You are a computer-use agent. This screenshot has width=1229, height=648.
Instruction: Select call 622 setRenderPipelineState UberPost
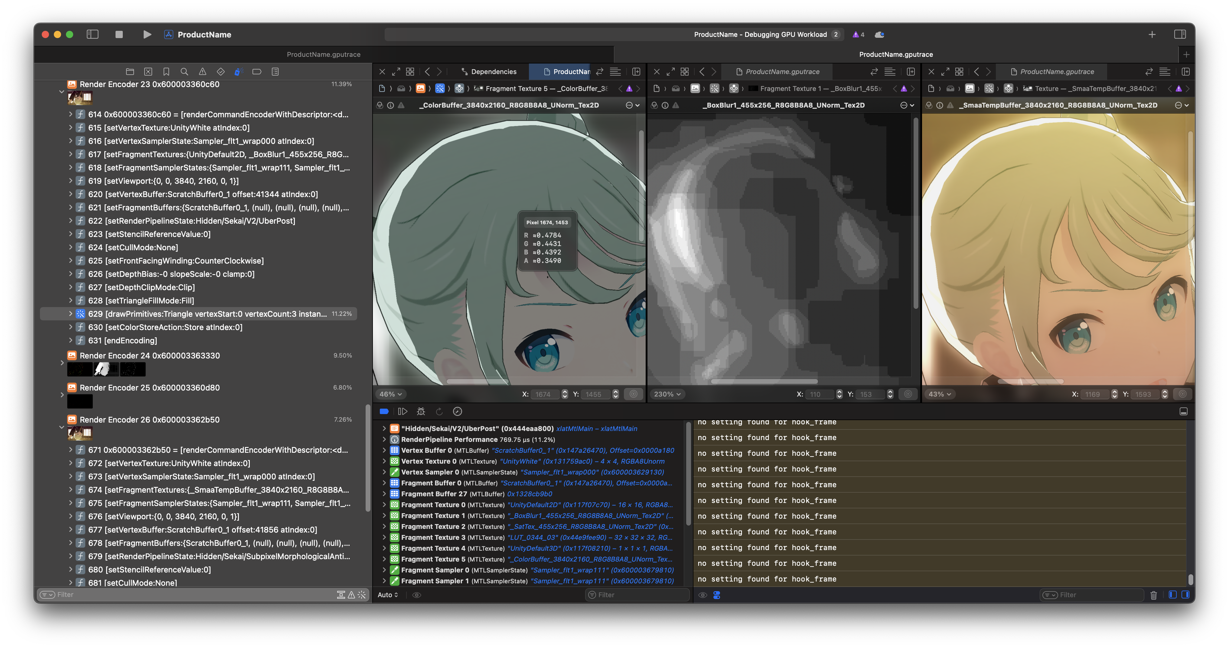point(198,221)
